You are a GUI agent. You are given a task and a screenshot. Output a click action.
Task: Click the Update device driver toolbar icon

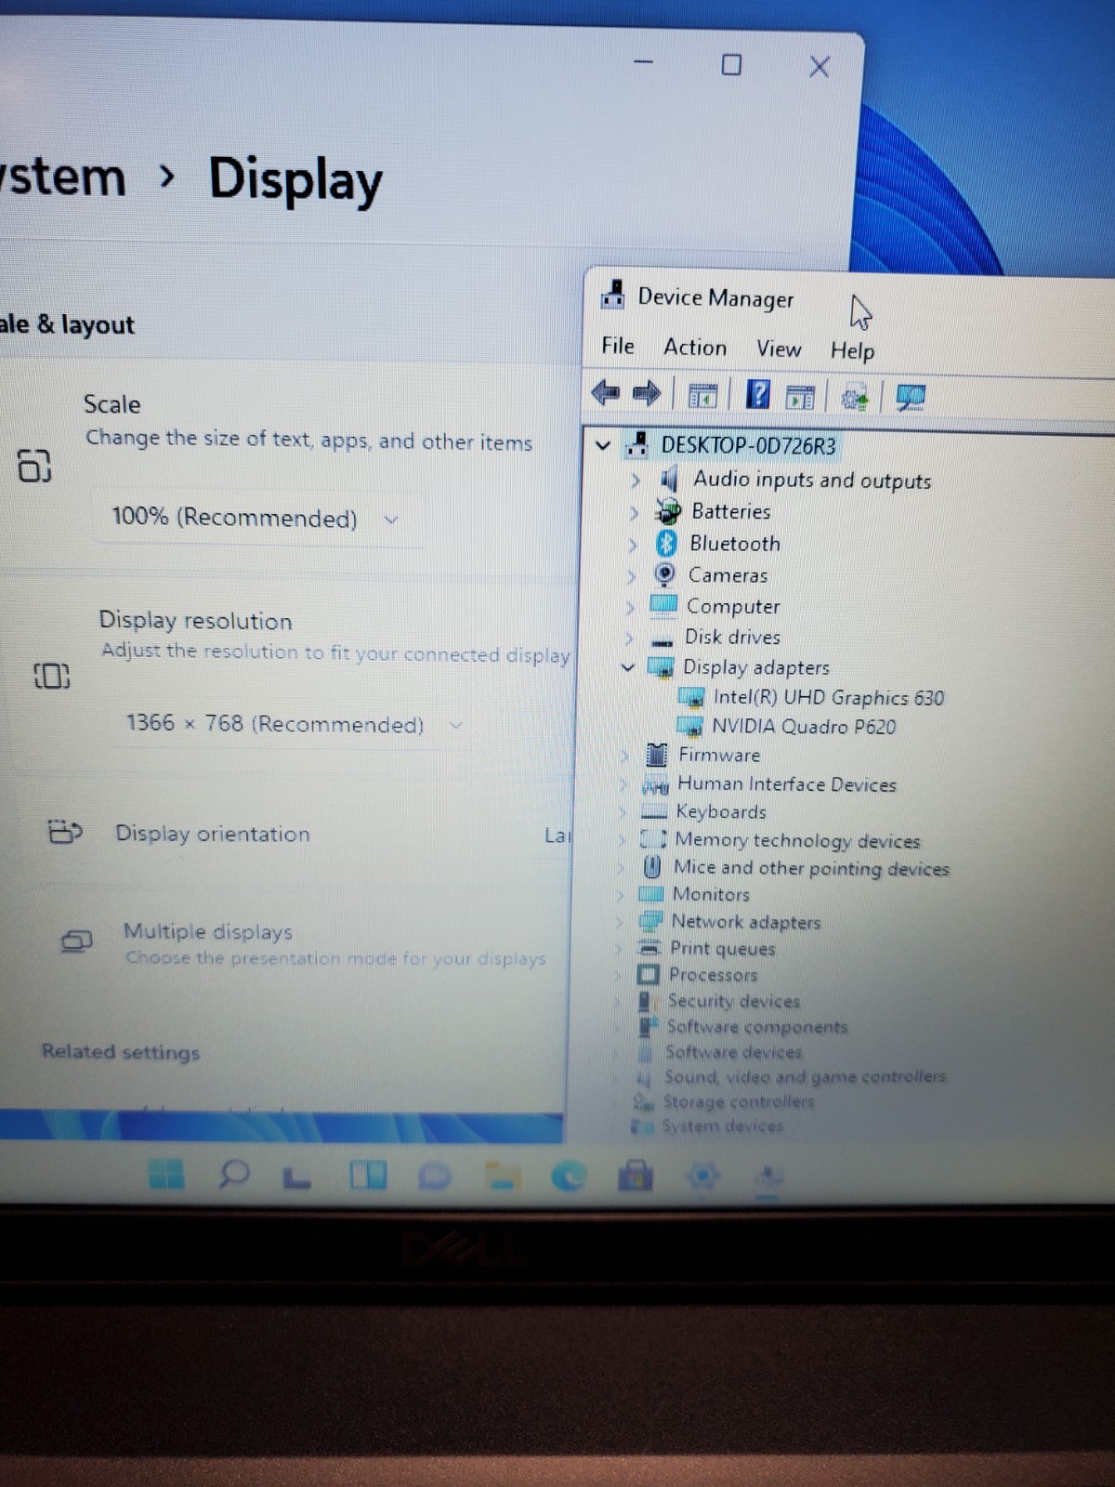[x=855, y=398]
